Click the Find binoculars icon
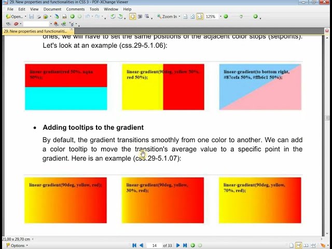 click(x=8, y=24)
